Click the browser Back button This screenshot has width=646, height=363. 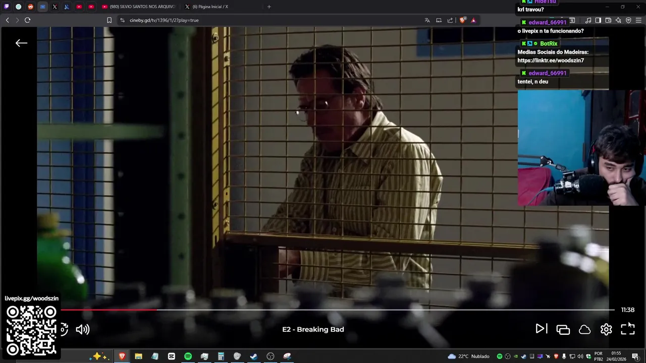pos(7,20)
